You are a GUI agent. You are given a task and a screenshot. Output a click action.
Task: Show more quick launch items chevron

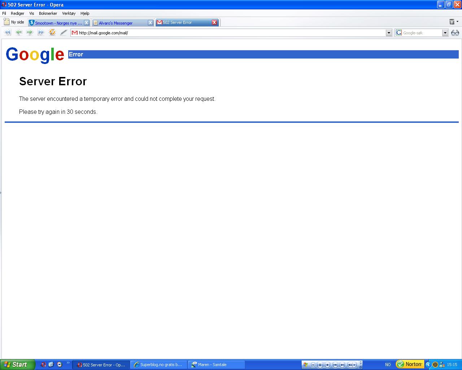coord(68,363)
